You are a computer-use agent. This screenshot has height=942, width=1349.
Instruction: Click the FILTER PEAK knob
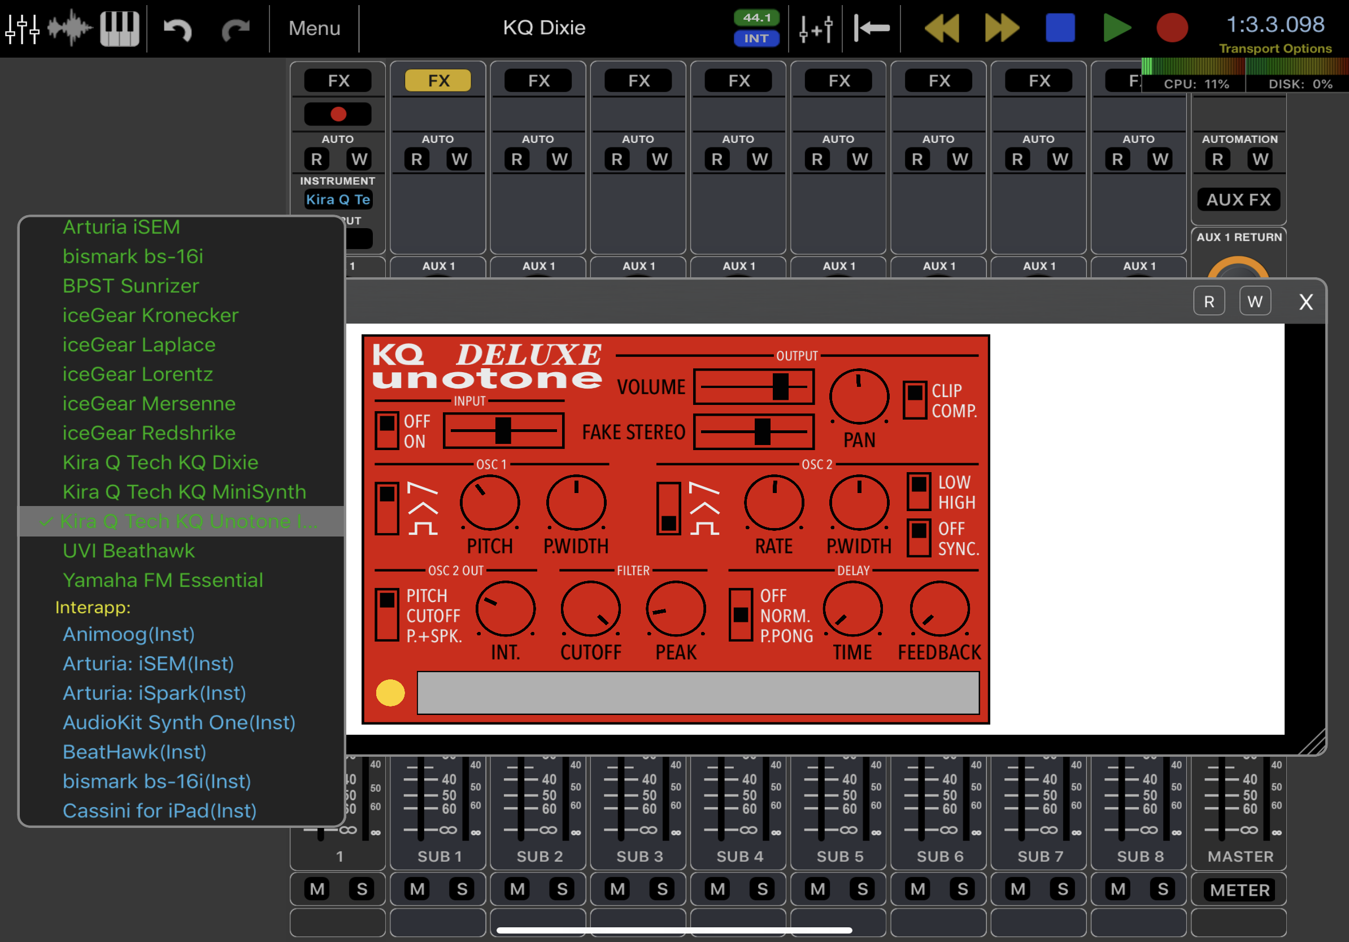coord(676,609)
